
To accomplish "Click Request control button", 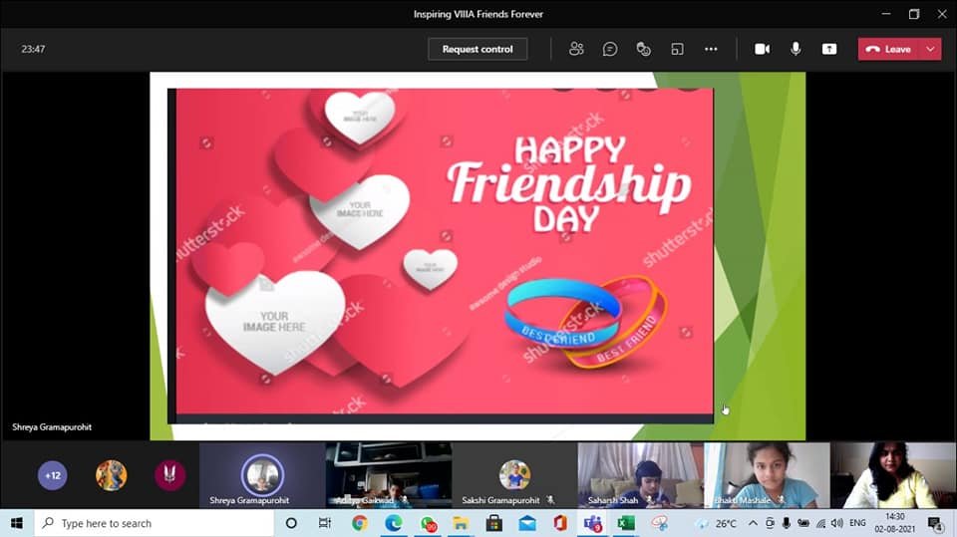I will click(478, 49).
